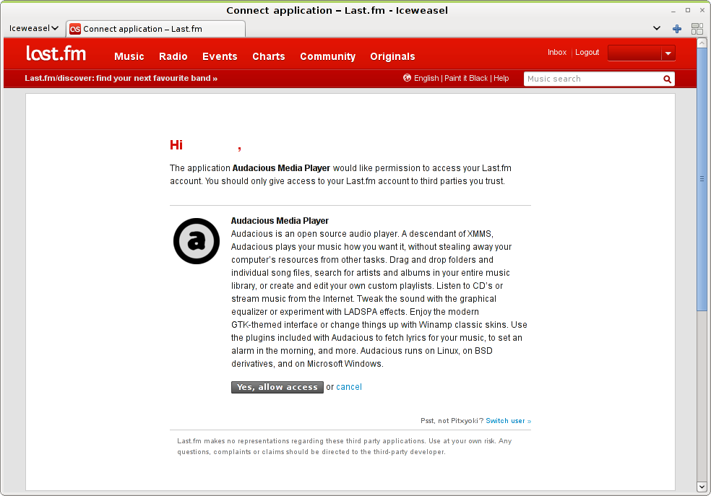Image resolution: width=711 pixels, height=496 pixels.
Task: Open the Help link
Action: (501, 78)
